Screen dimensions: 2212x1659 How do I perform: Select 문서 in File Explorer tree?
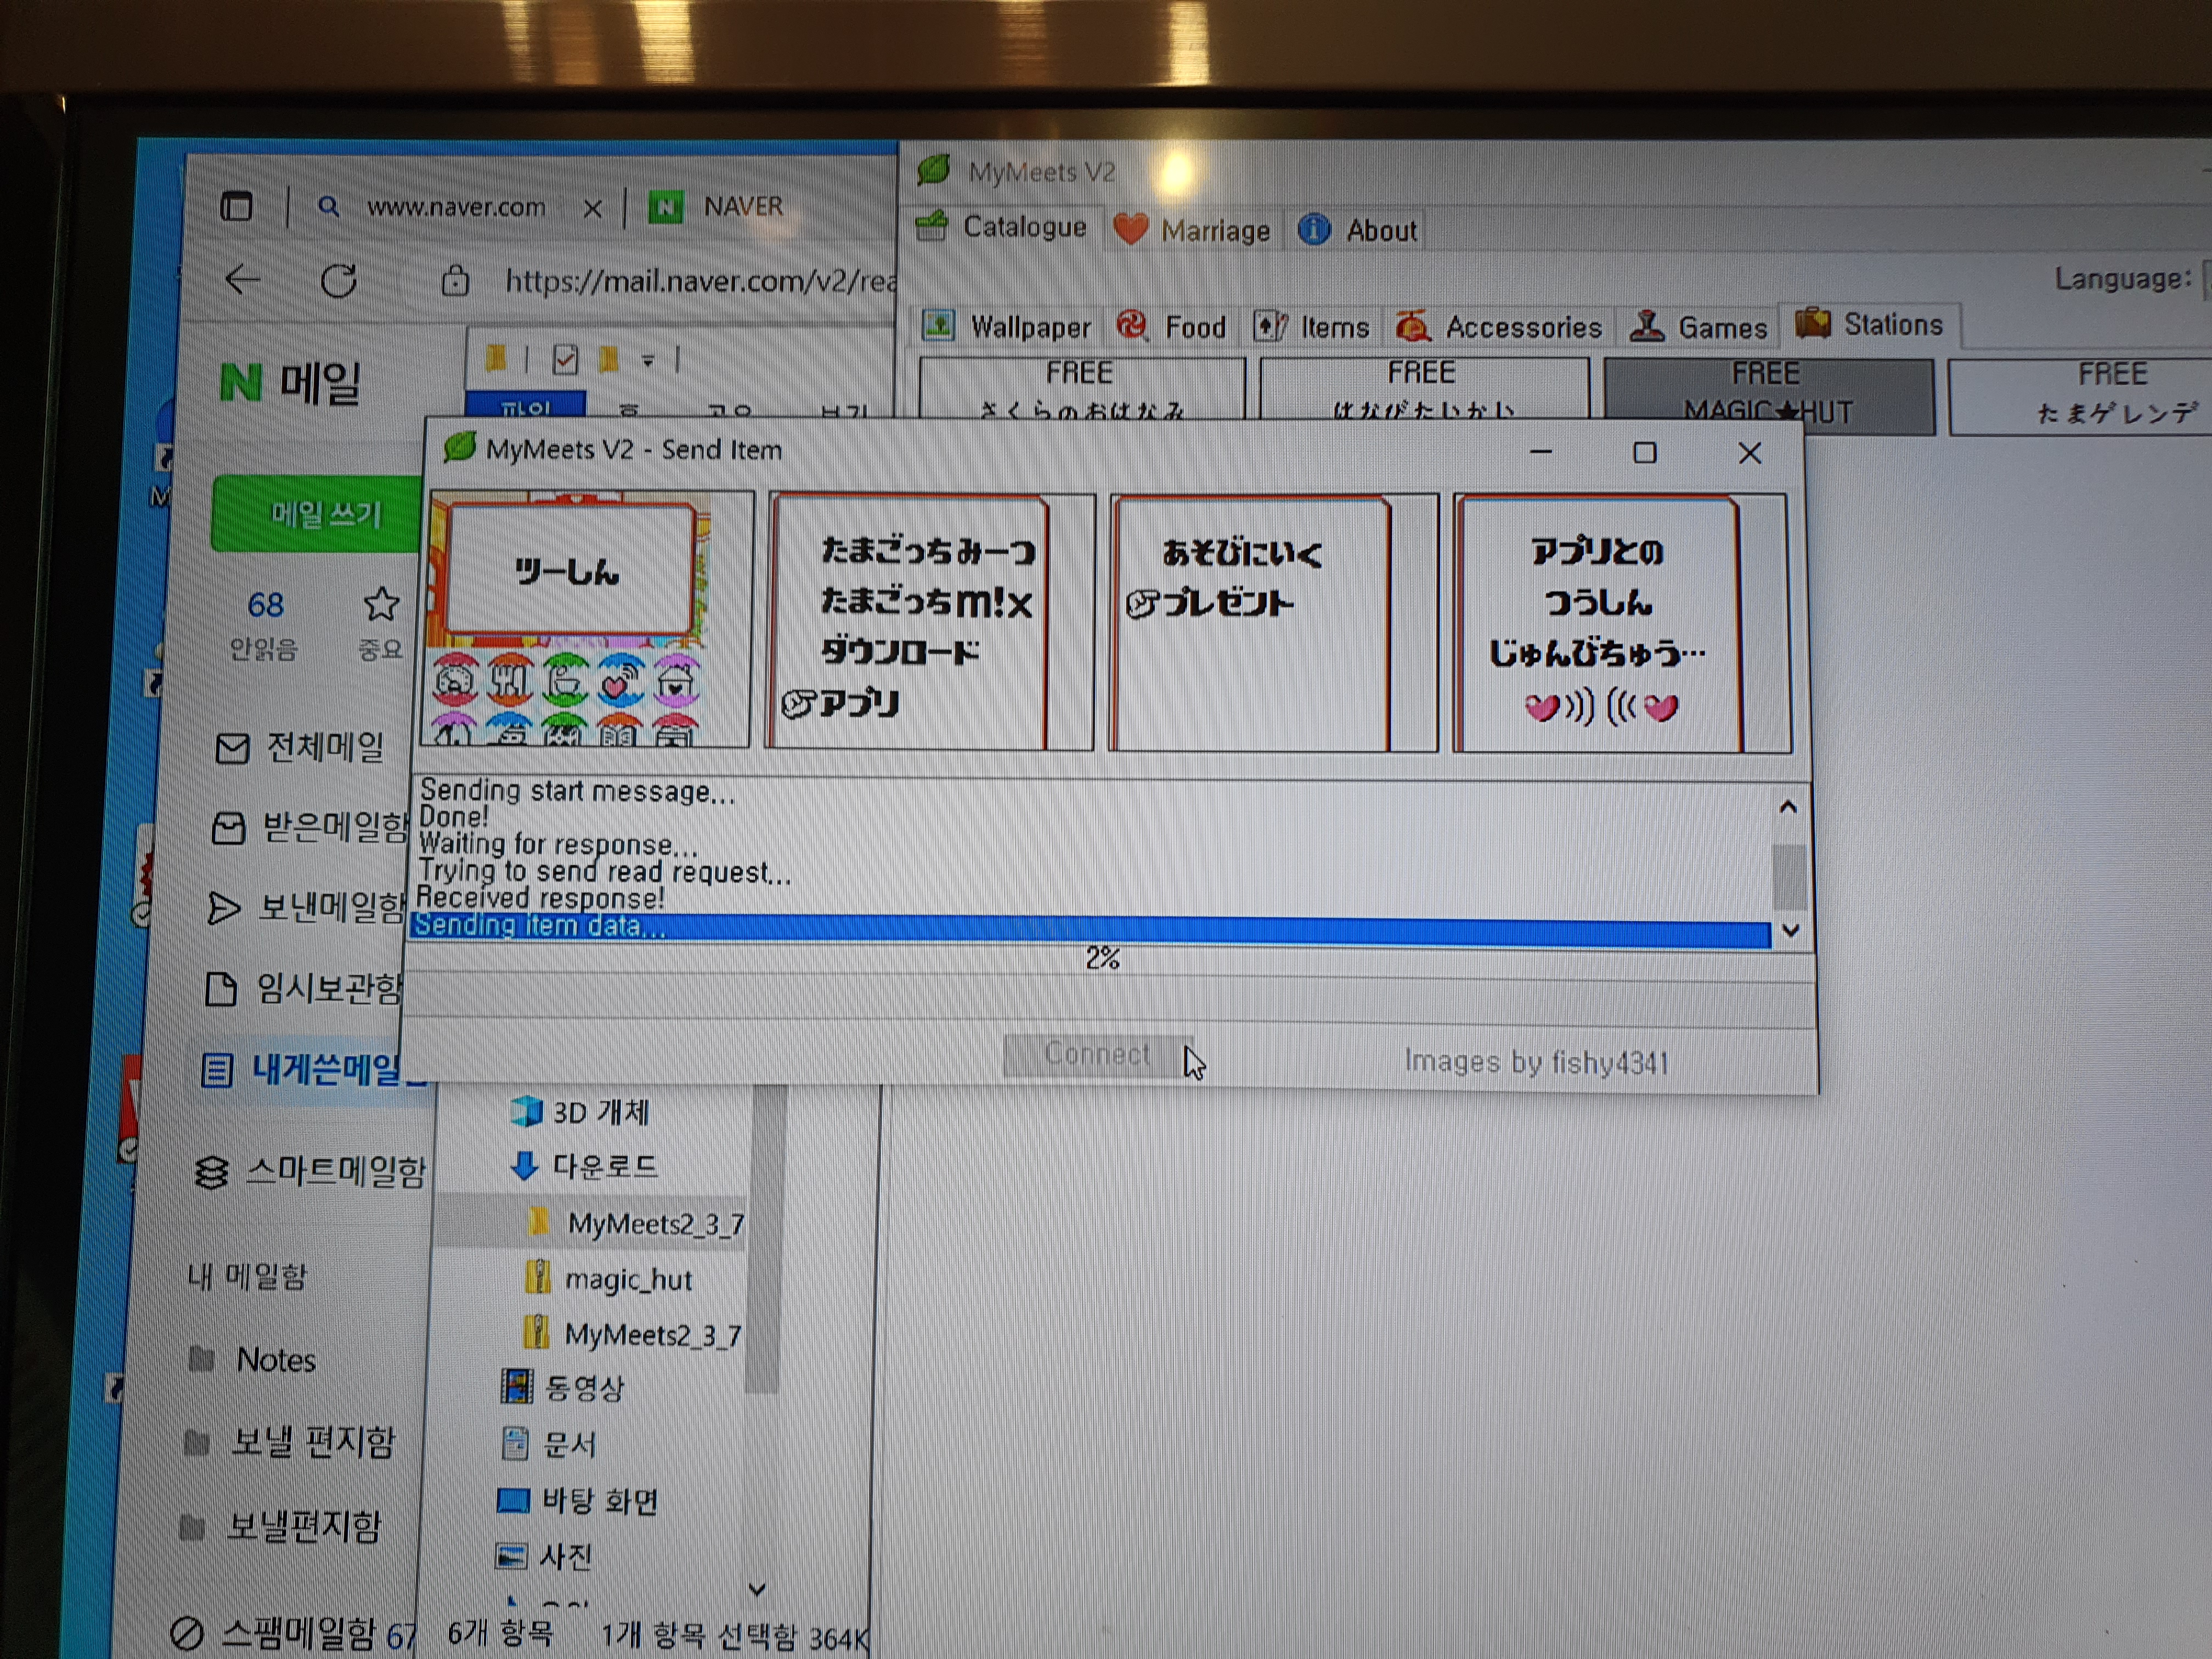[548, 1444]
